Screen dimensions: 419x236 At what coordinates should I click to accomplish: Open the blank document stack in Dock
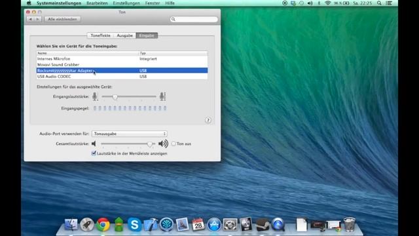click(x=301, y=224)
